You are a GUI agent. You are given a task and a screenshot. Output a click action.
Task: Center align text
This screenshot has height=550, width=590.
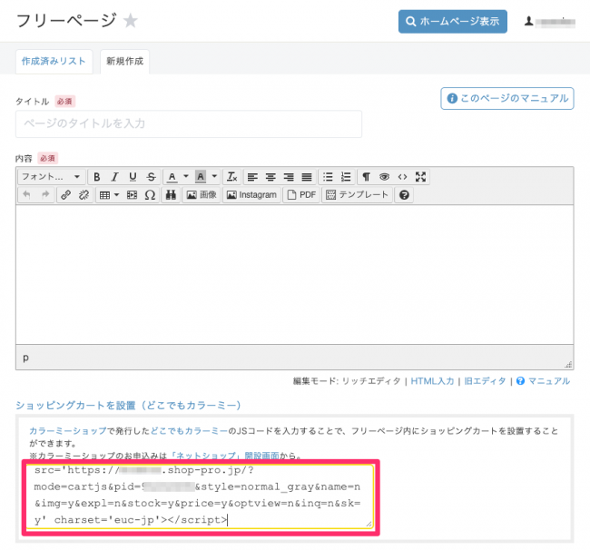pos(270,177)
